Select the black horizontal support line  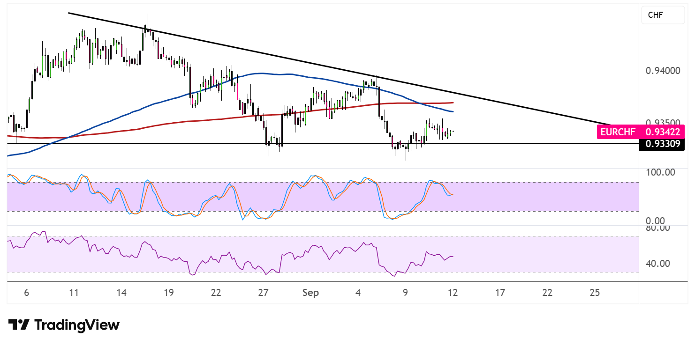click(323, 143)
